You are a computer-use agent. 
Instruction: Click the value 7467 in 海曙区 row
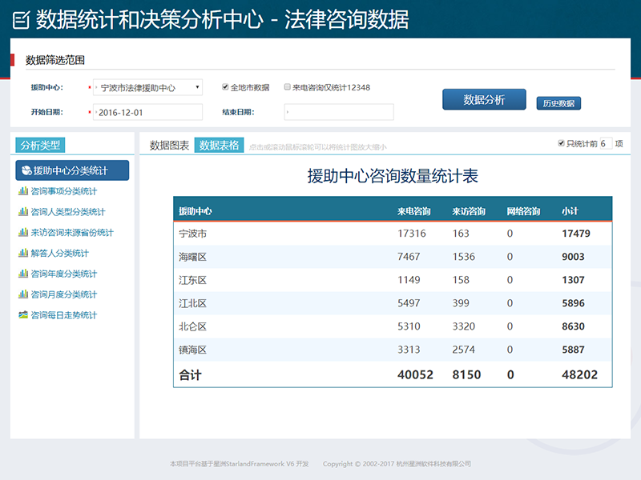coord(409,257)
